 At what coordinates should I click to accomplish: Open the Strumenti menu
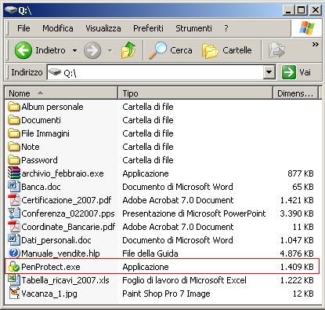193,28
